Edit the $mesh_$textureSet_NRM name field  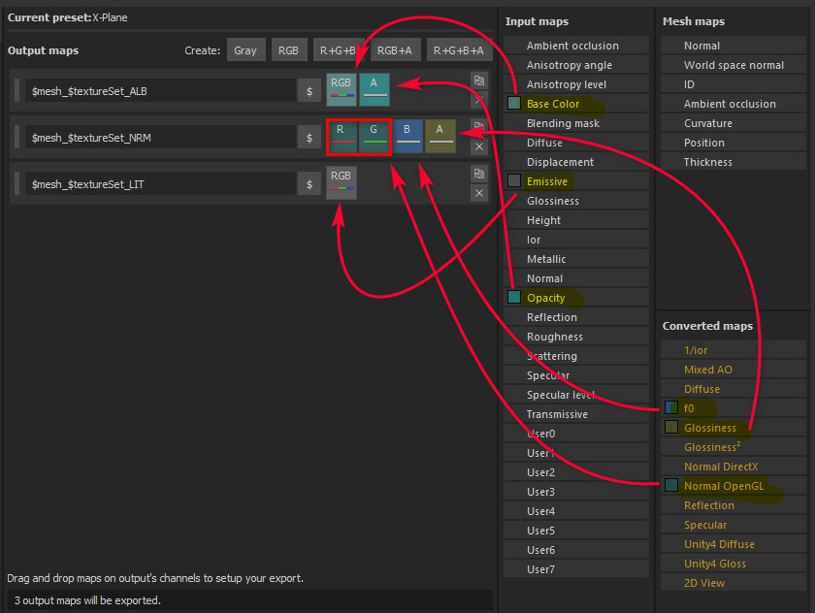click(161, 138)
